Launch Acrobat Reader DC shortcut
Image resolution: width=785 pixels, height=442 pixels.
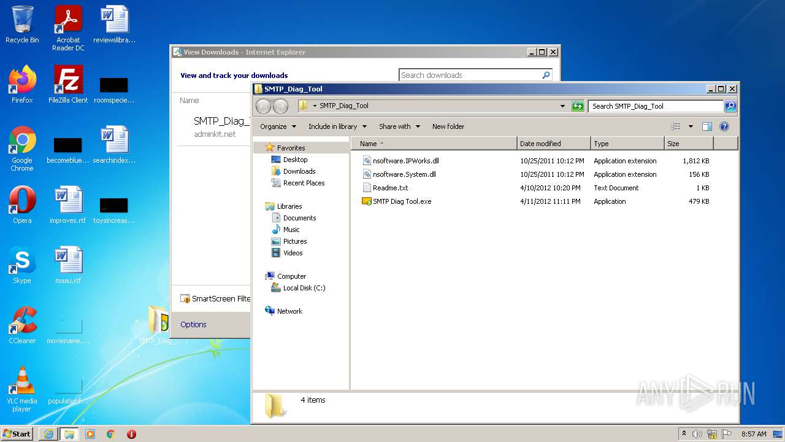pyautogui.click(x=68, y=28)
